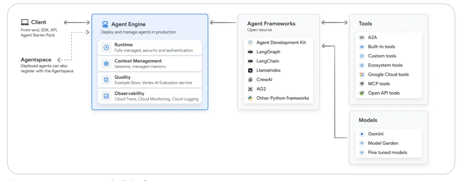Click the A2A label
The image size is (458, 181).
pos(372,37)
